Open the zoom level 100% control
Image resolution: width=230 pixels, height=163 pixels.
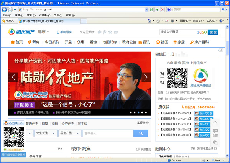(218, 160)
